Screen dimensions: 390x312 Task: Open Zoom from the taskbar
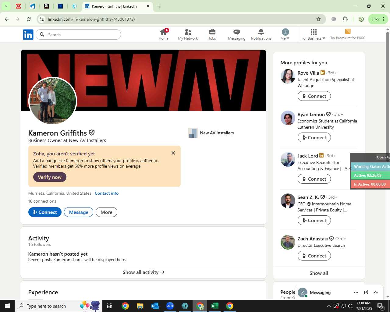click(170, 306)
